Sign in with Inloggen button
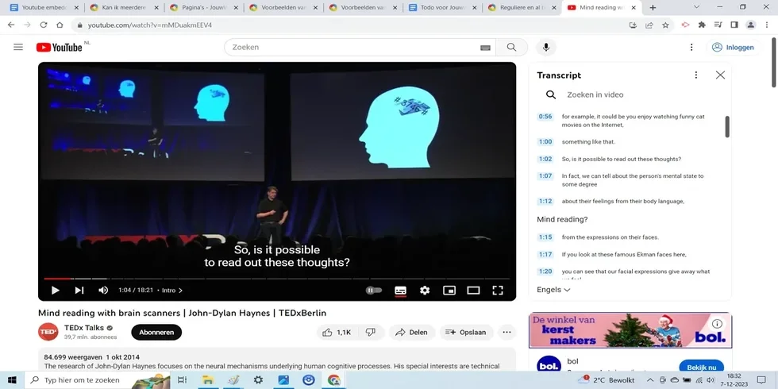The width and height of the screenshot is (778, 389). 734,47
